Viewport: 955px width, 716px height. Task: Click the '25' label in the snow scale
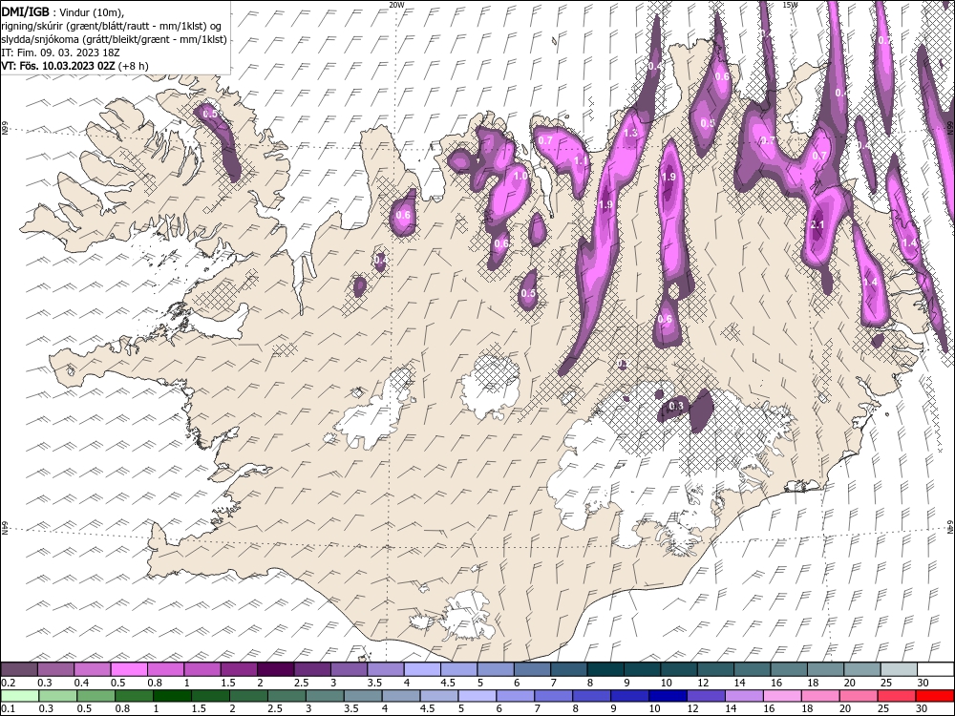[x=886, y=683]
